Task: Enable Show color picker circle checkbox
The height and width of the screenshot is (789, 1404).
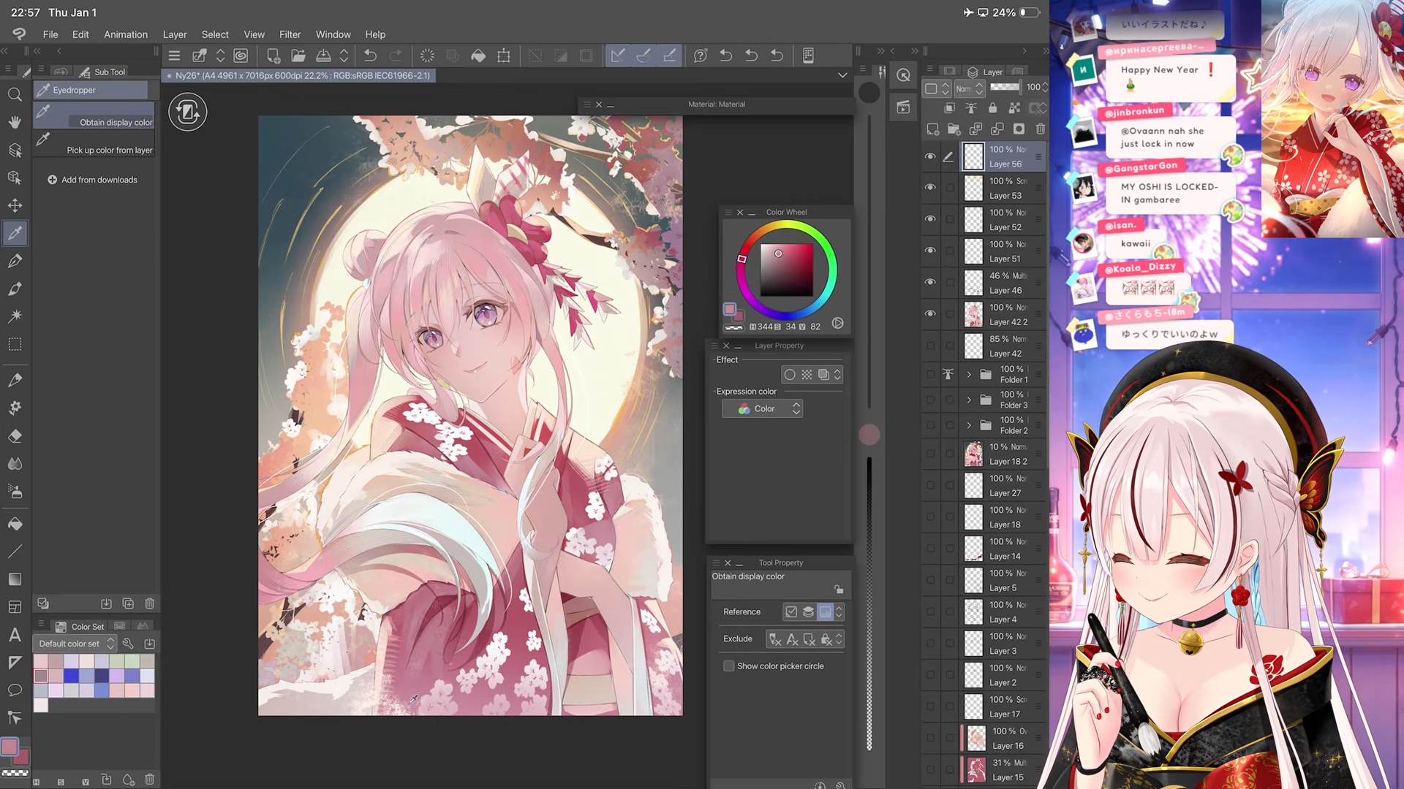Action: (x=729, y=666)
